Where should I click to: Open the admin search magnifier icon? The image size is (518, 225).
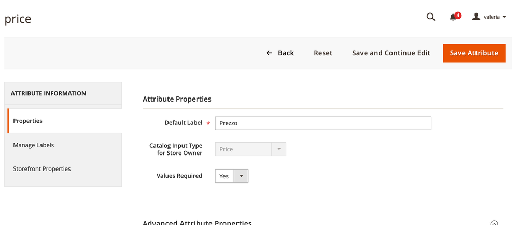(x=430, y=17)
